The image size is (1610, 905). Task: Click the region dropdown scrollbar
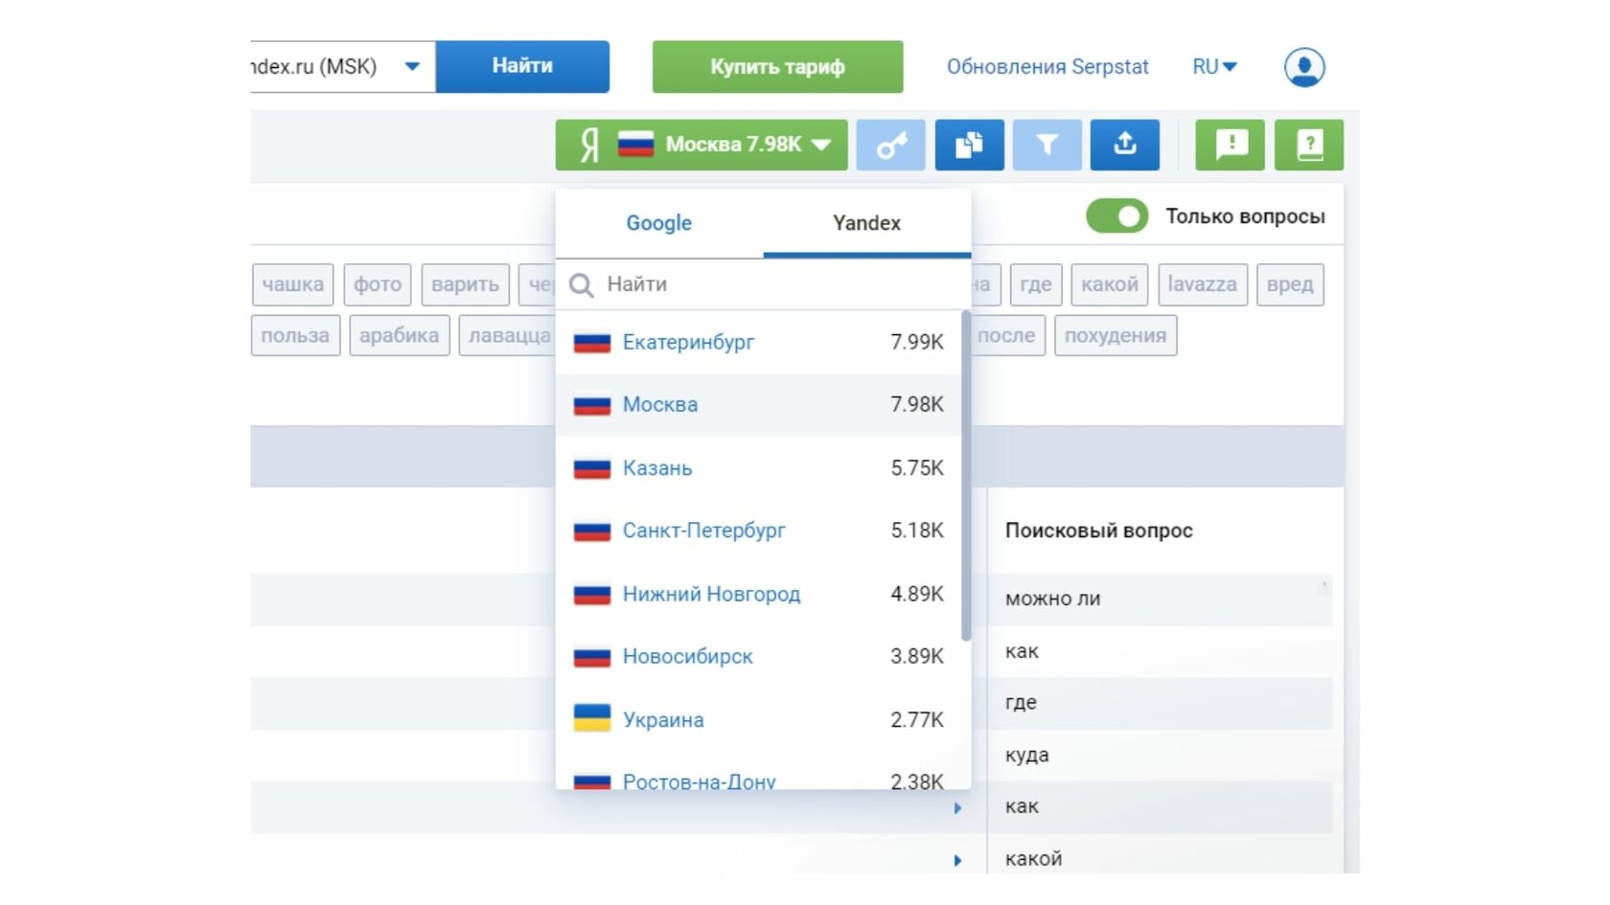pos(966,476)
